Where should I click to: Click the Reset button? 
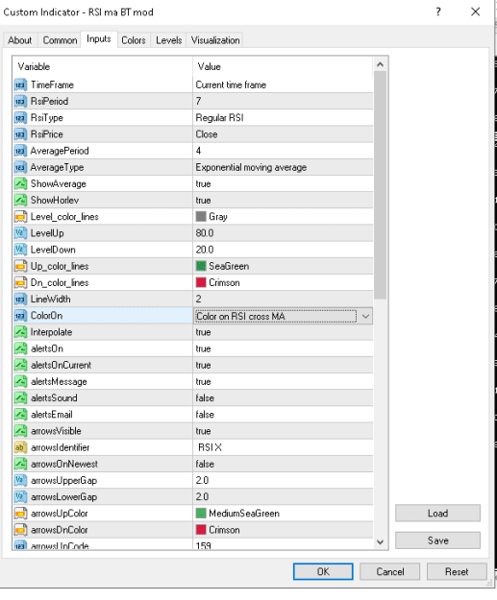457,572
